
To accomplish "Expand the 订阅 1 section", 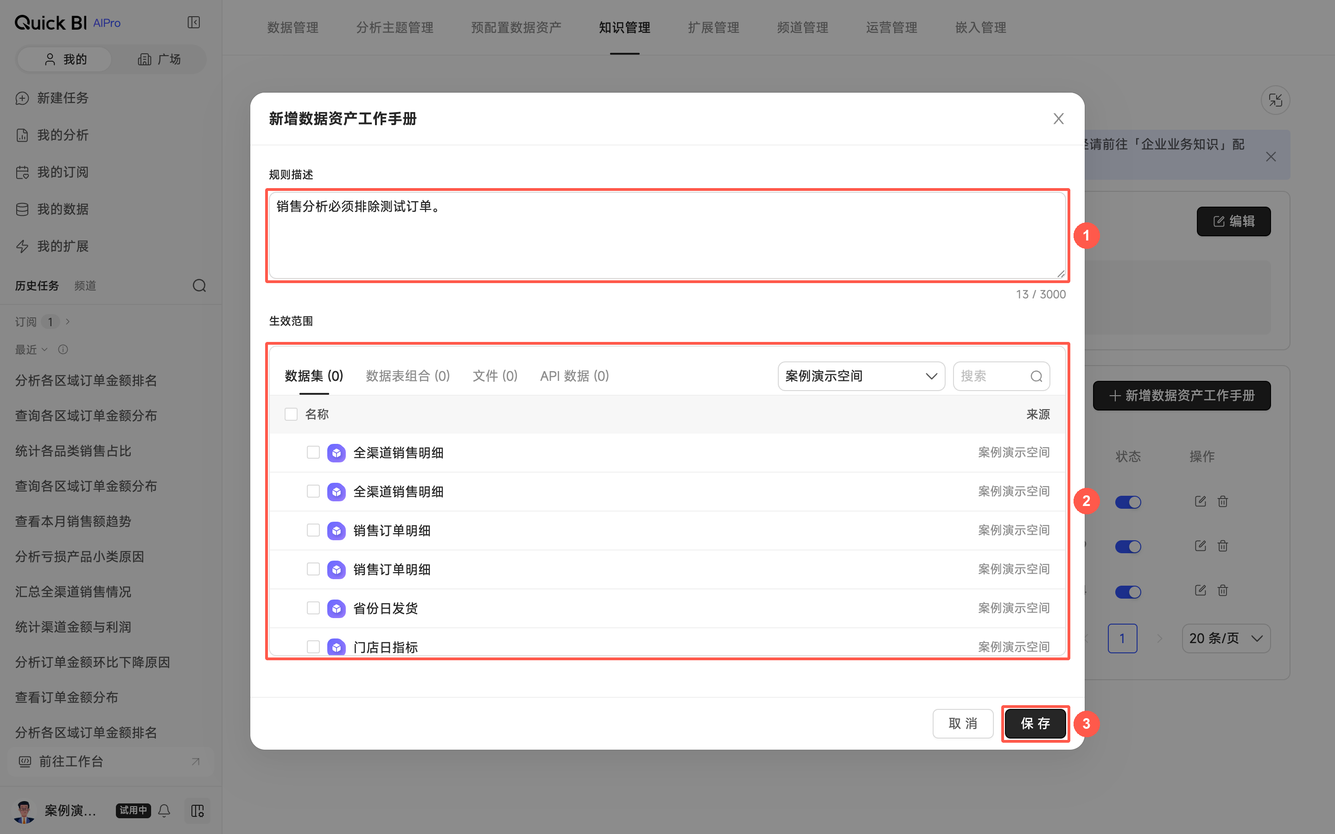I will click(x=43, y=322).
